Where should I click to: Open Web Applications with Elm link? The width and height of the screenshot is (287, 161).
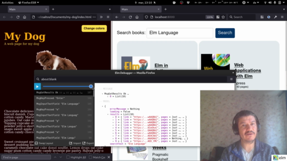[248, 71]
